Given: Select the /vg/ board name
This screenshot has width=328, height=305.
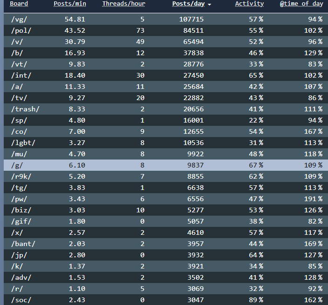Looking at the screenshot, I should [19, 19].
